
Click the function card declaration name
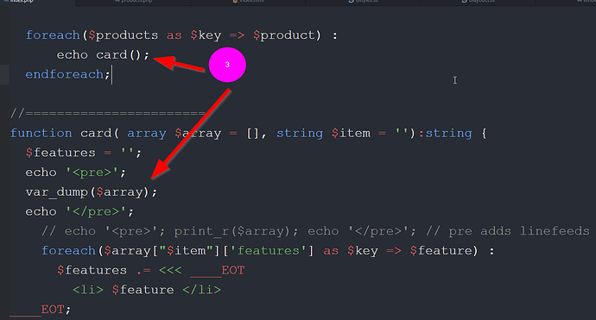click(x=96, y=133)
